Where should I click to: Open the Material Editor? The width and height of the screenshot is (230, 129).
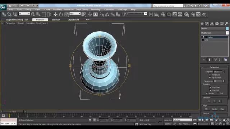[x=187, y=14]
